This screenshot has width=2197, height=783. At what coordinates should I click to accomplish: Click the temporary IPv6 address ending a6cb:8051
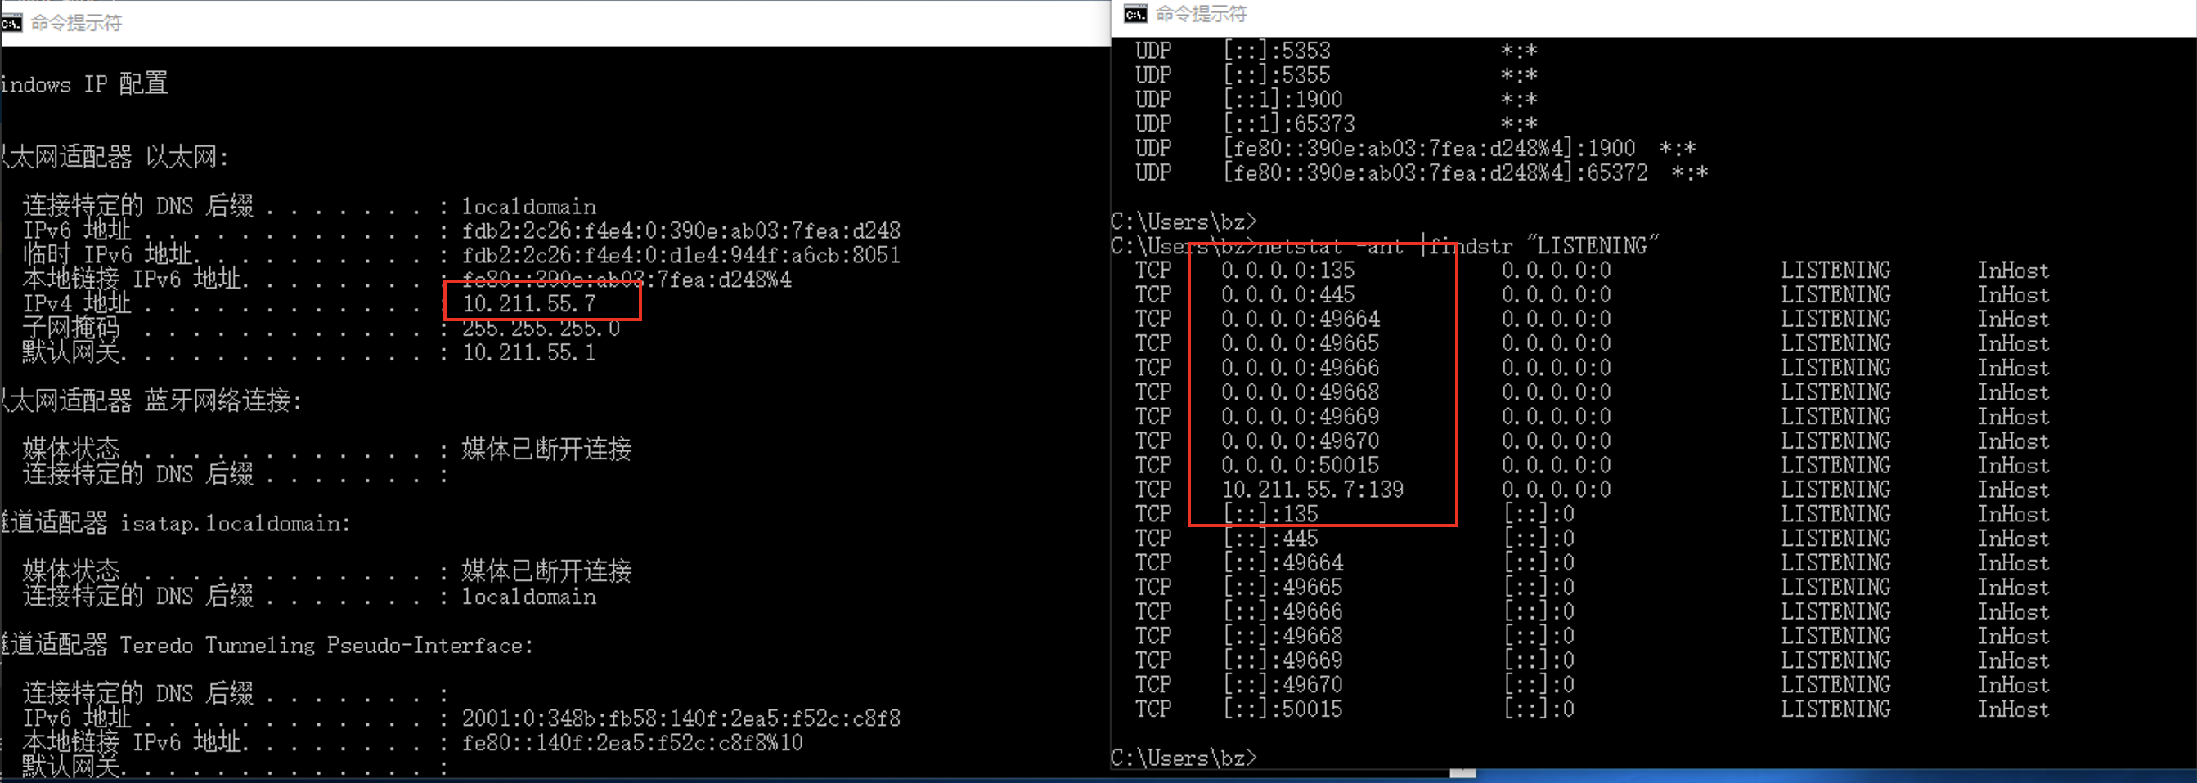681,255
